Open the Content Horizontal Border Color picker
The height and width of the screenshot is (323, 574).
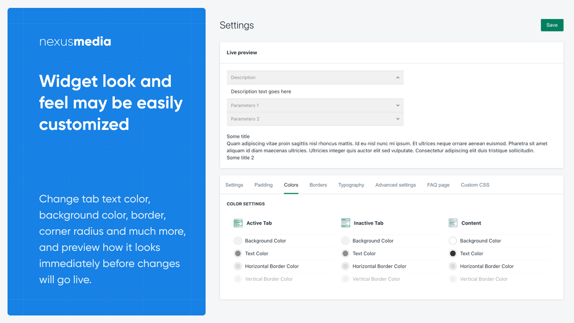453,266
